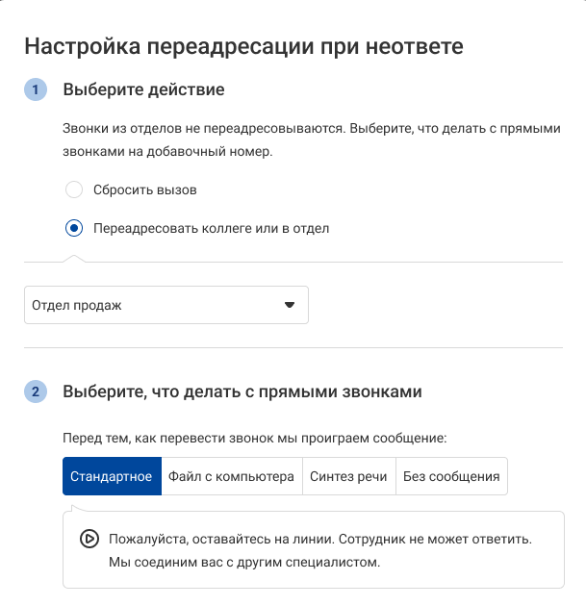Image resolution: width=586 pixels, height=606 pixels.
Task: Click the step 1 number badge
Action: tap(36, 90)
